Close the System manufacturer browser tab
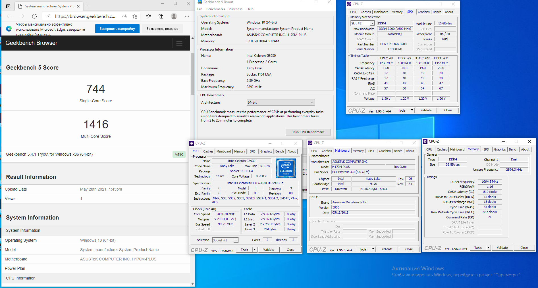This screenshot has height=288, width=538. 78,6
